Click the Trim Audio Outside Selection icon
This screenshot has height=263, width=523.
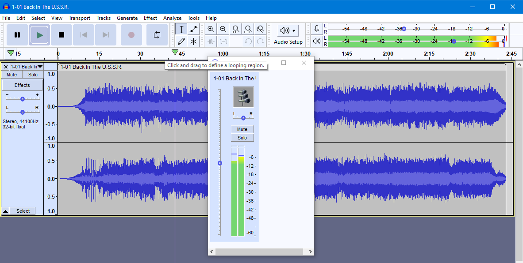point(211,41)
